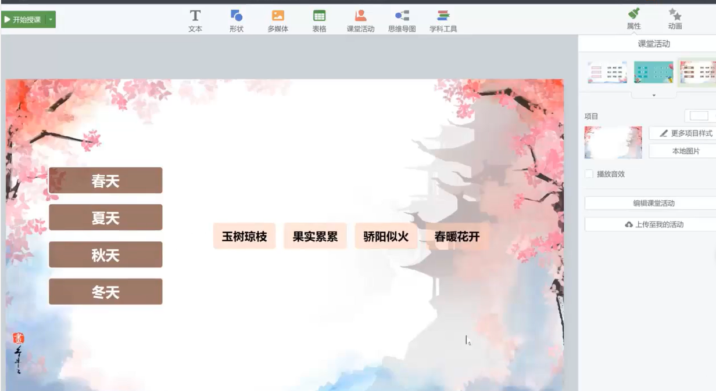Viewport: 716px width, 391px height.
Task: Click 编辑课堂活动 button
Action: [x=651, y=203]
